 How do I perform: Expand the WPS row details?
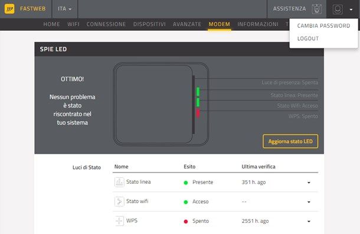coord(309,221)
